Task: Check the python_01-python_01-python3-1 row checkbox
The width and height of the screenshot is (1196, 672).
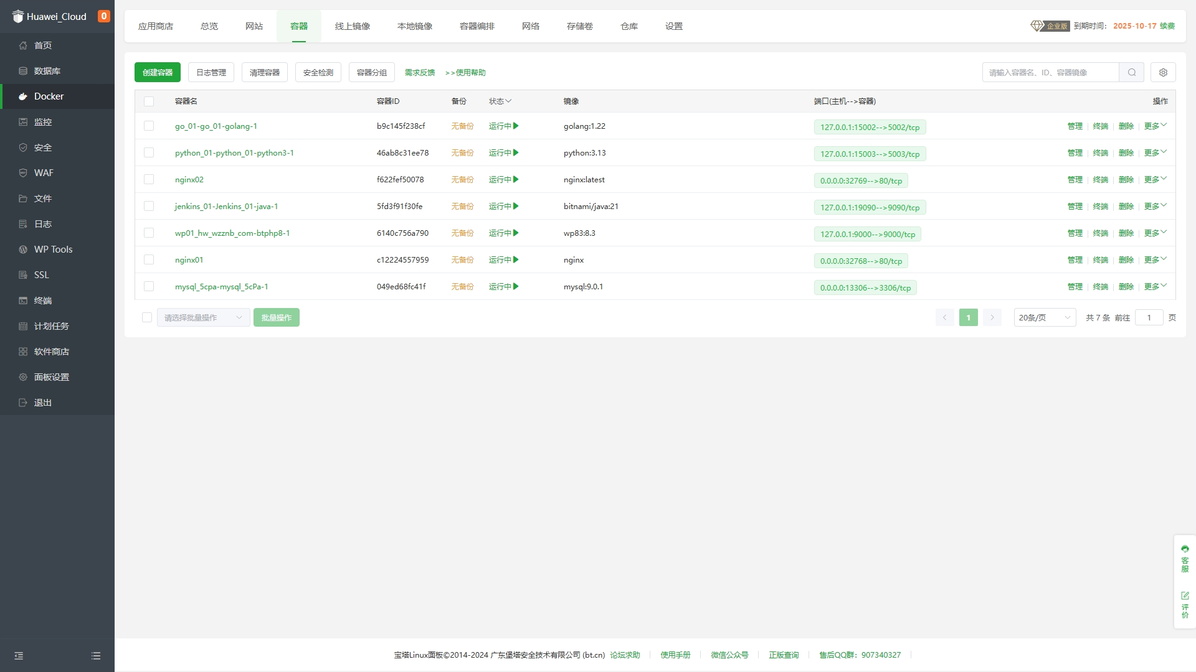Action: (x=149, y=152)
